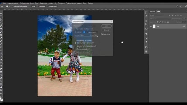Filter layers by type layers icon
Screen dimensions: 187x105
(175, 15)
